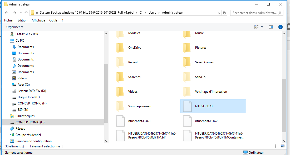This screenshot has height=155, width=290.
Task: Switch to large icons view in status bar
Action: tap(283, 146)
